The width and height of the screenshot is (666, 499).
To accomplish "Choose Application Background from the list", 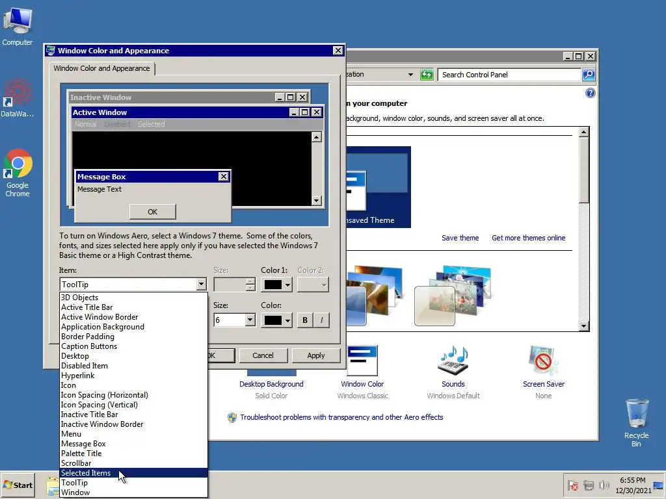I will (x=133, y=327).
